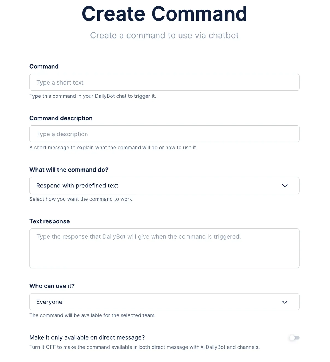Click the 'Turn it OFF' helper text
330x362 pixels.
pyautogui.click(x=144, y=347)
